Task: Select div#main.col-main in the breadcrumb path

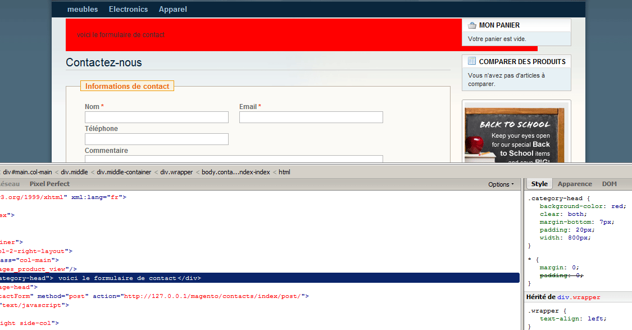Action: click(28, 172)
